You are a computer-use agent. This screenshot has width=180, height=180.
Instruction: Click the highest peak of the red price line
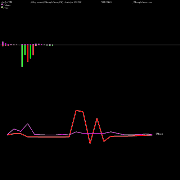[76, 110]
